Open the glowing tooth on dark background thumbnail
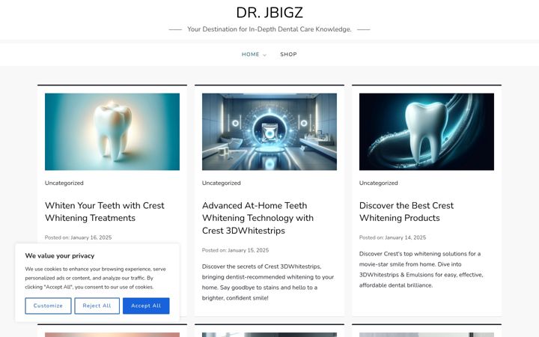 [427, 132]
